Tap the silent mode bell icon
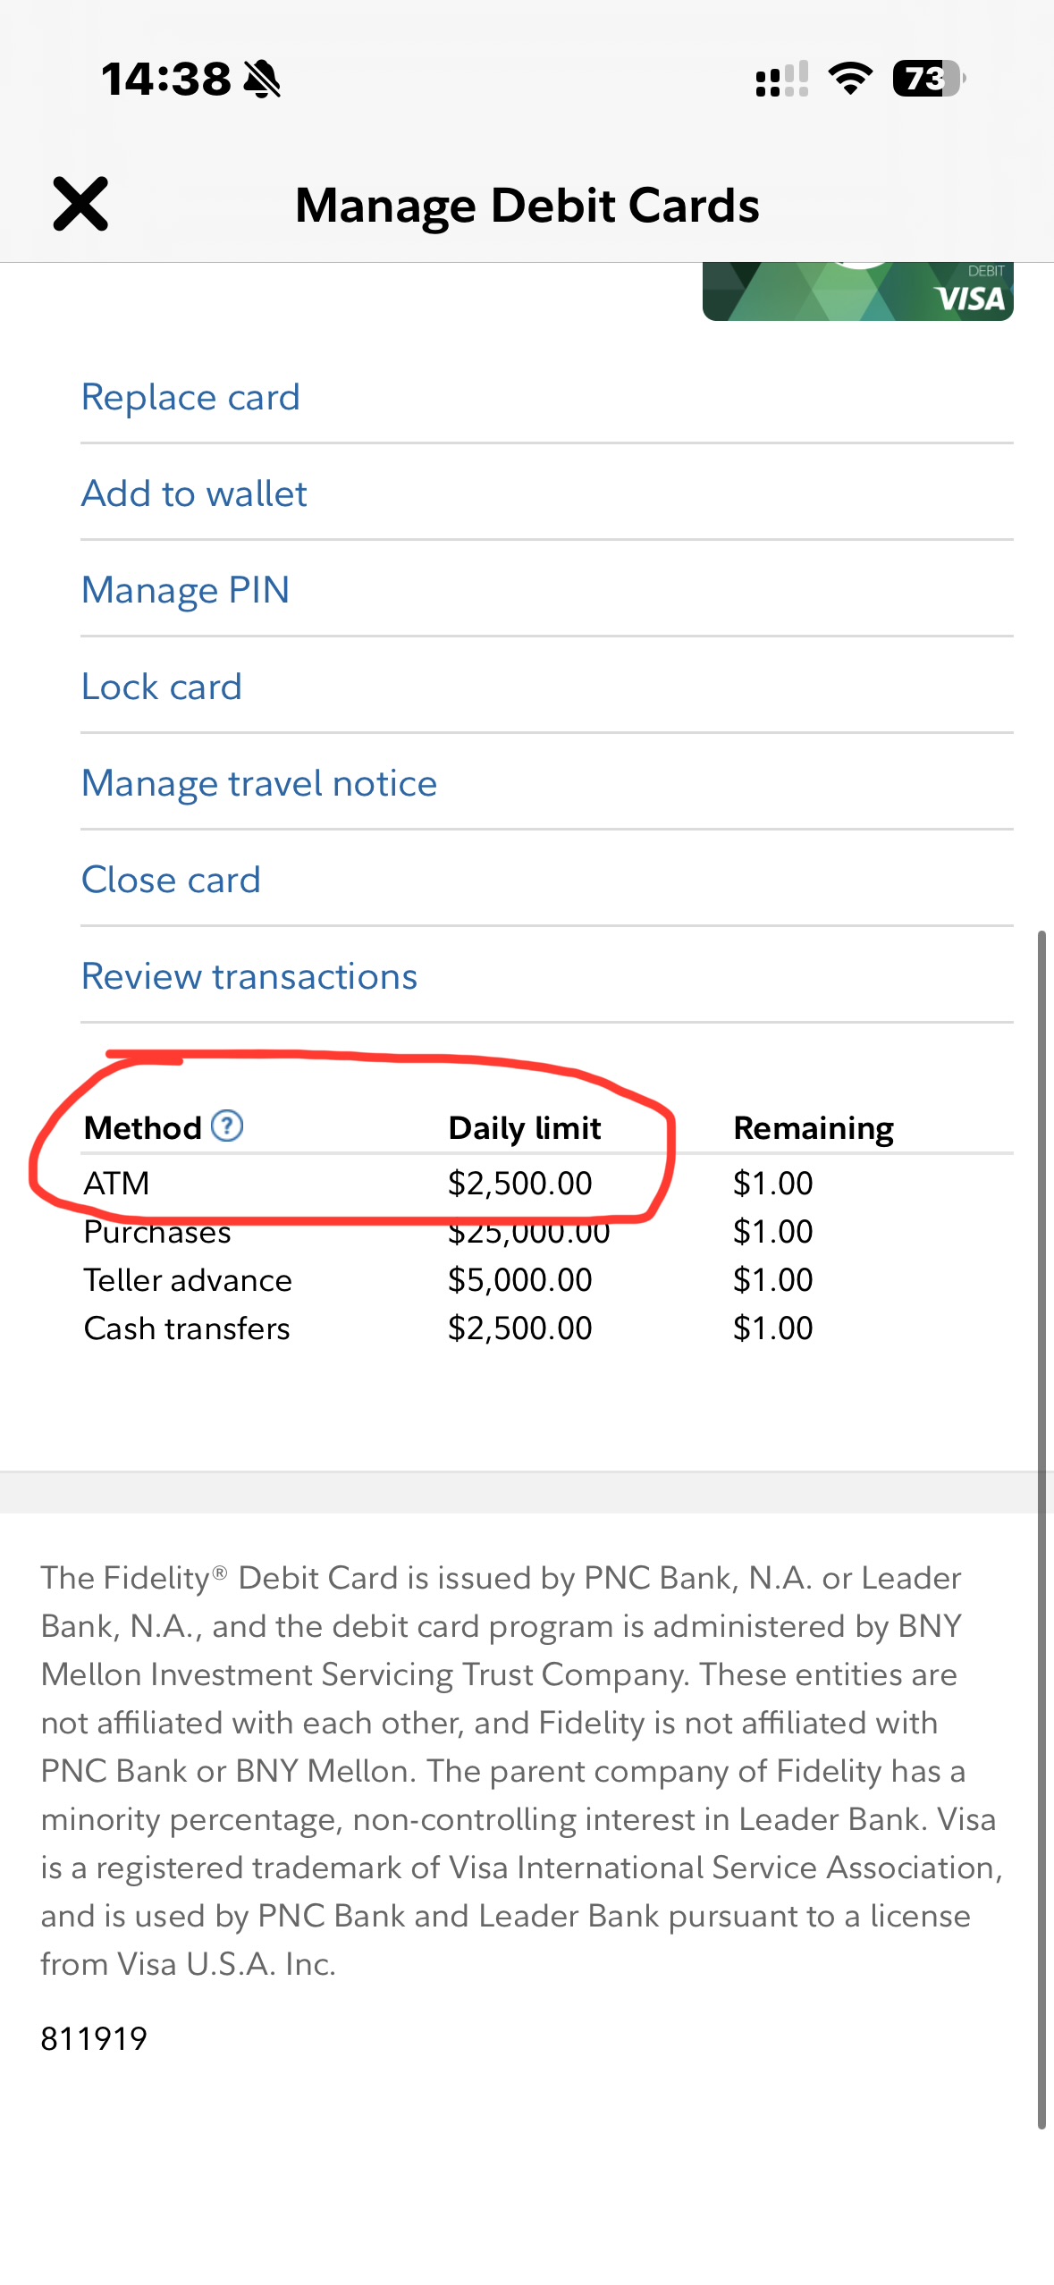 [x=262, y=79]
